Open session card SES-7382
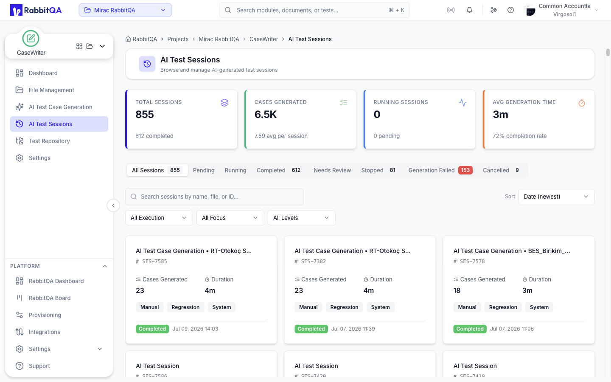 [x=360, y=289]
